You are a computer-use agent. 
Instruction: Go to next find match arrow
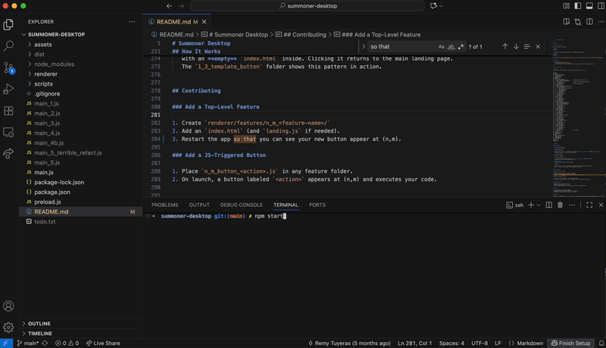click(517, 46)
